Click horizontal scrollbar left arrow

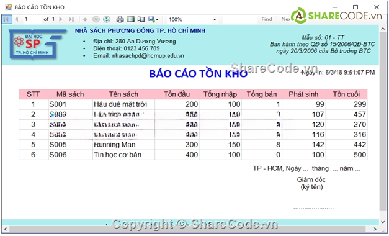[5, 229]
